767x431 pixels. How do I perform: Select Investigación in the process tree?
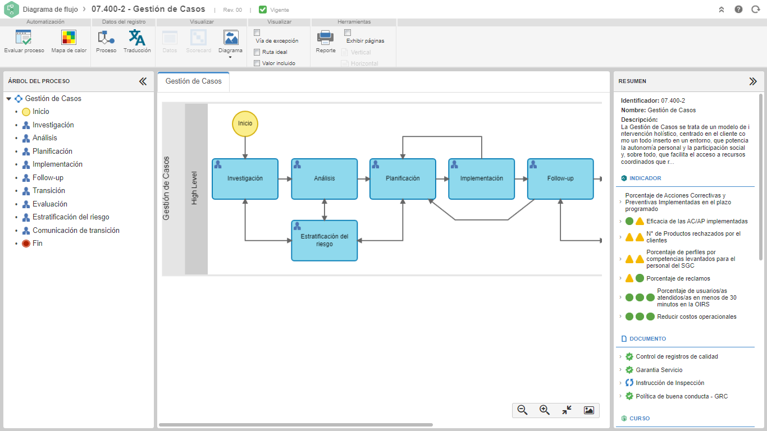tap(53, 125)
